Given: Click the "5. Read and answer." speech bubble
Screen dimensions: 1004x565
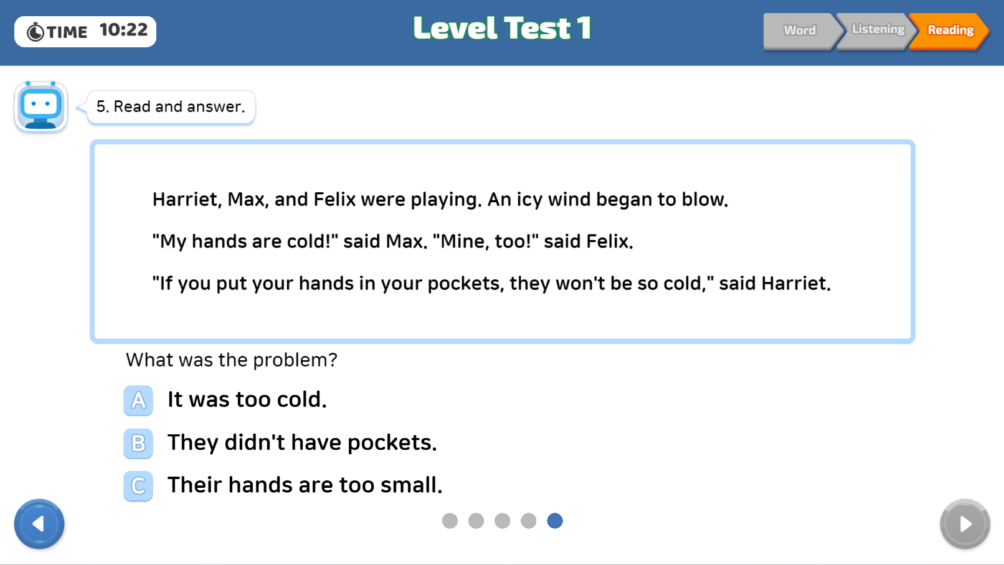Looking at the screenshot, I should [x=171, y=107].
